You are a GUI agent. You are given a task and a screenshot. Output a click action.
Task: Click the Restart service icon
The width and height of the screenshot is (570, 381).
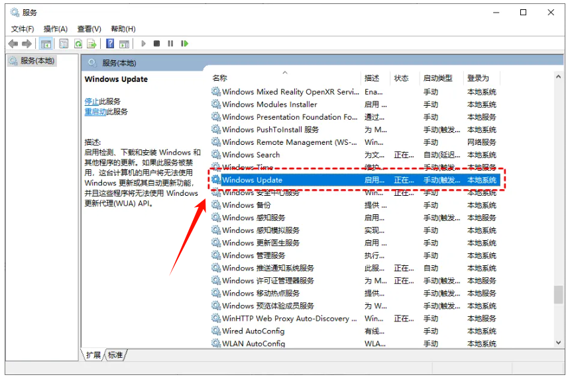click(184, 44)
